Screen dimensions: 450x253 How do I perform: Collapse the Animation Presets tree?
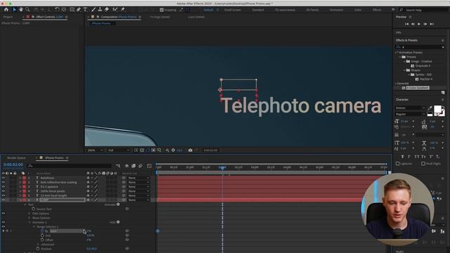pos(396,53)
